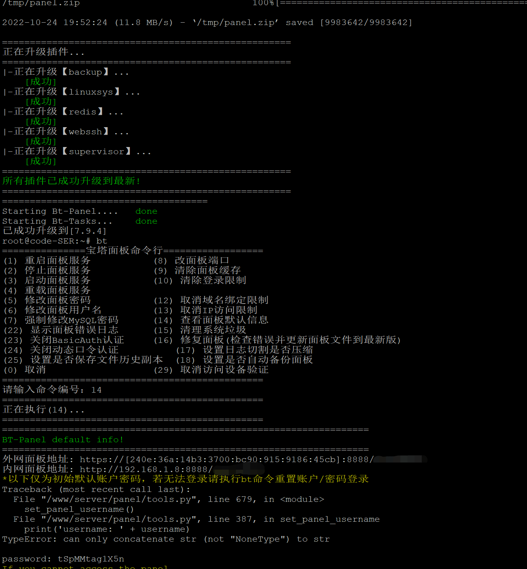Click green 'BT-Panel default info!' text

(63, 440)
